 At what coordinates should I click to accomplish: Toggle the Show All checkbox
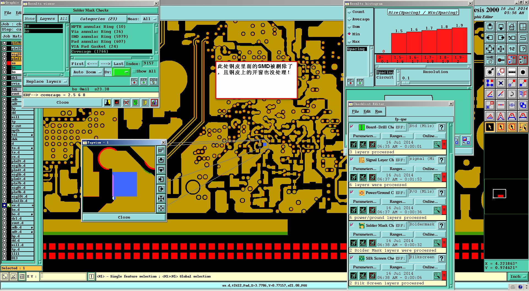click(134, 71)
